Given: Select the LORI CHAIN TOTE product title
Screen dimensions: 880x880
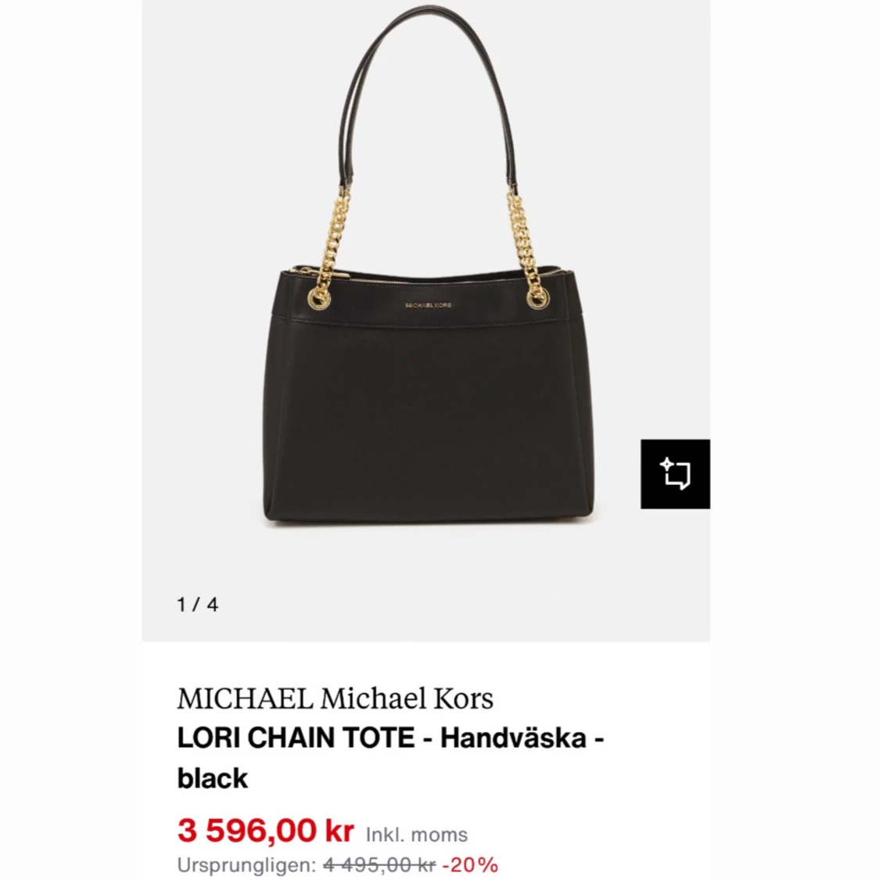Looking at the screenshot, I should click(x=296, y=738).
